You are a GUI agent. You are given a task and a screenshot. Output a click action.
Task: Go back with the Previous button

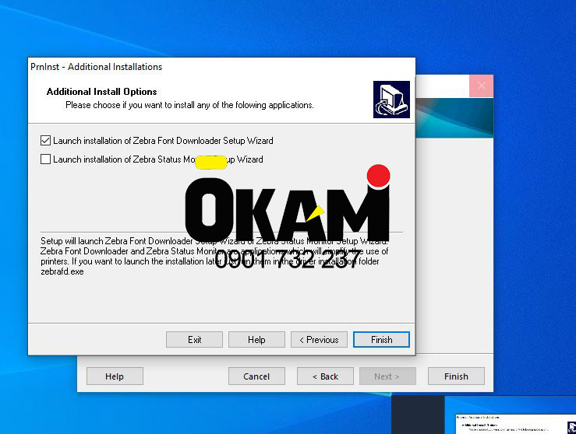coord(319,339)
